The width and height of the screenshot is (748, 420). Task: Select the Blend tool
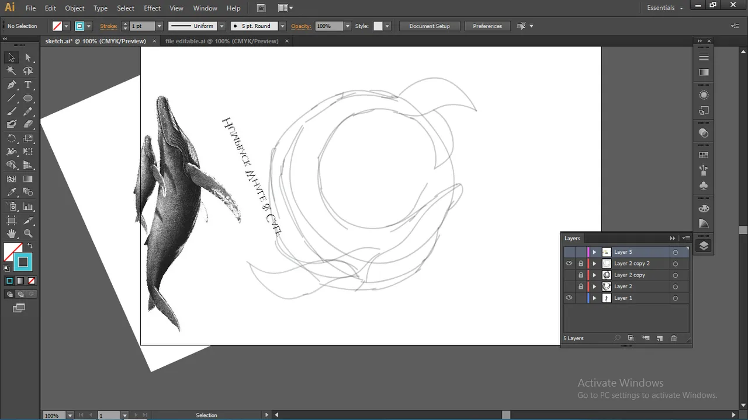28,192
